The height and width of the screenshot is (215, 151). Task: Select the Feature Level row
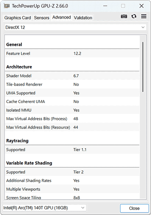pyautogui.click(x=72, y=53)
